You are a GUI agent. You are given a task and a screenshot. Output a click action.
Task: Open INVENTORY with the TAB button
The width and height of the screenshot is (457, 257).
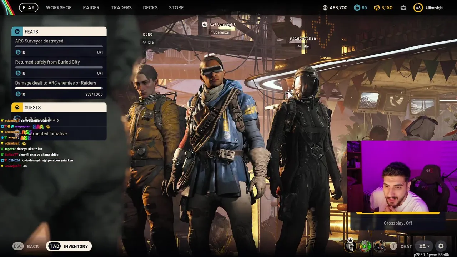69,246
